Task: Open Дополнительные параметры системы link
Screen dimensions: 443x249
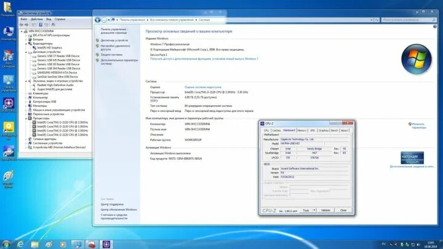Action: click(119, 62)
